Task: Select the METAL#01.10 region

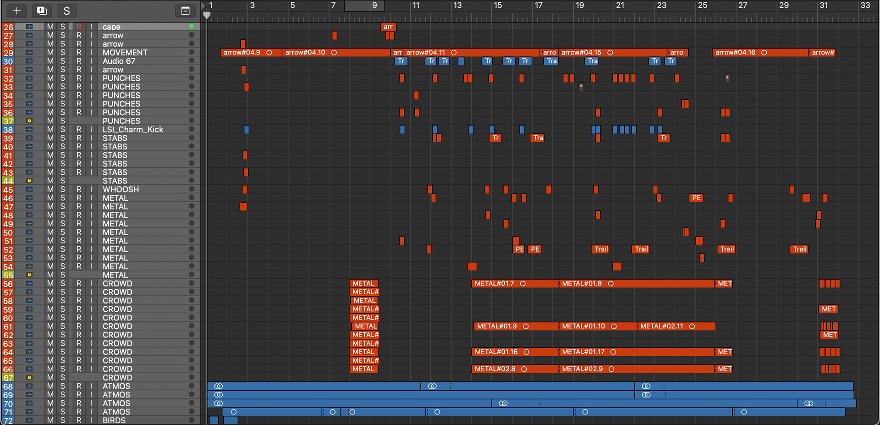Action: [x=598, y=326]
